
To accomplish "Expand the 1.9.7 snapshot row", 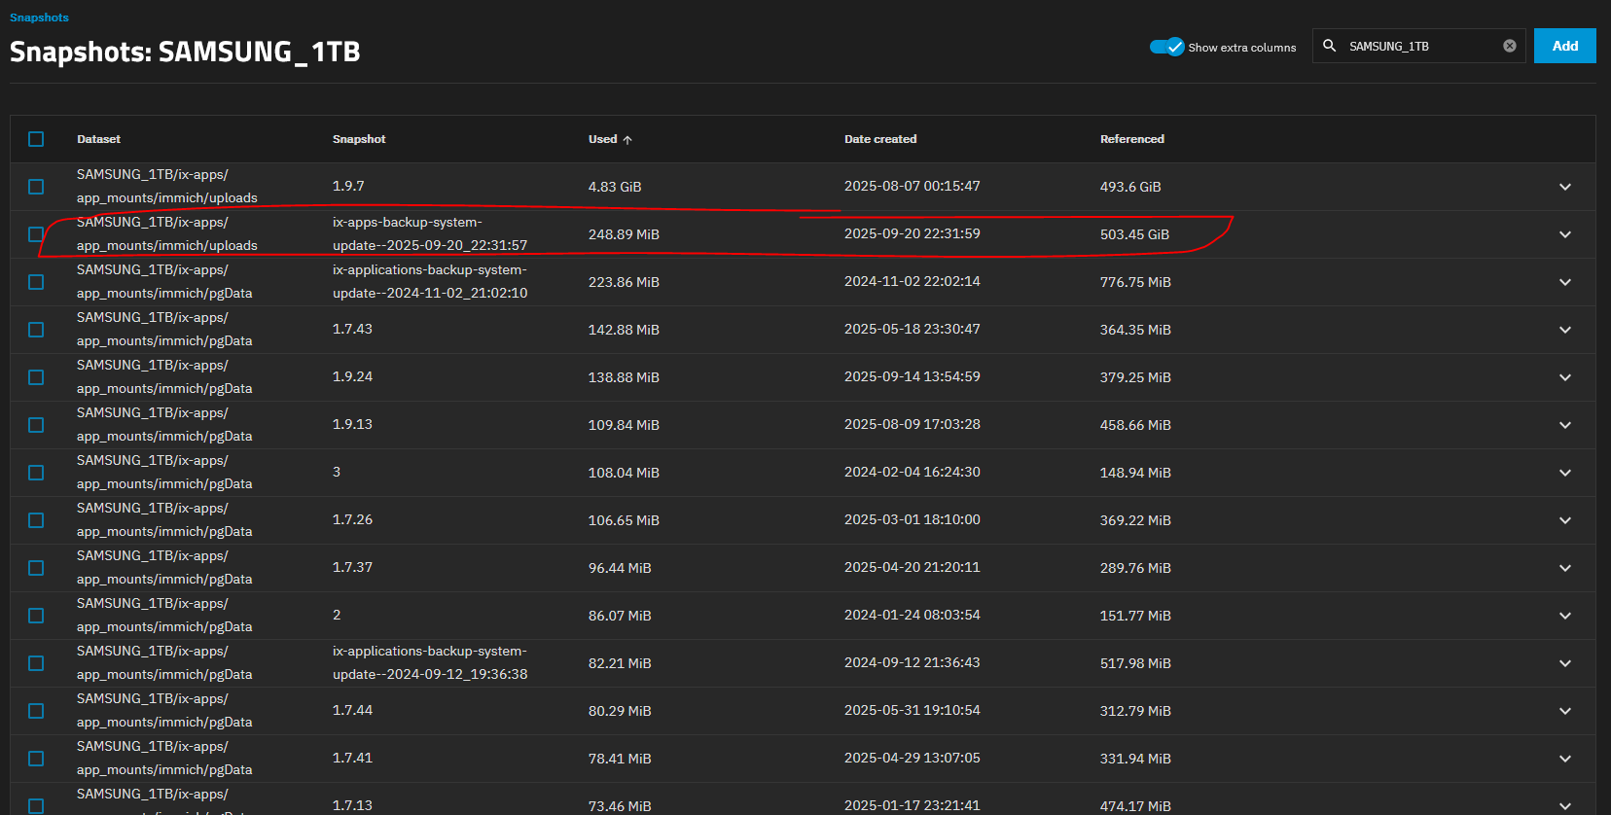I will point(1565,187).
